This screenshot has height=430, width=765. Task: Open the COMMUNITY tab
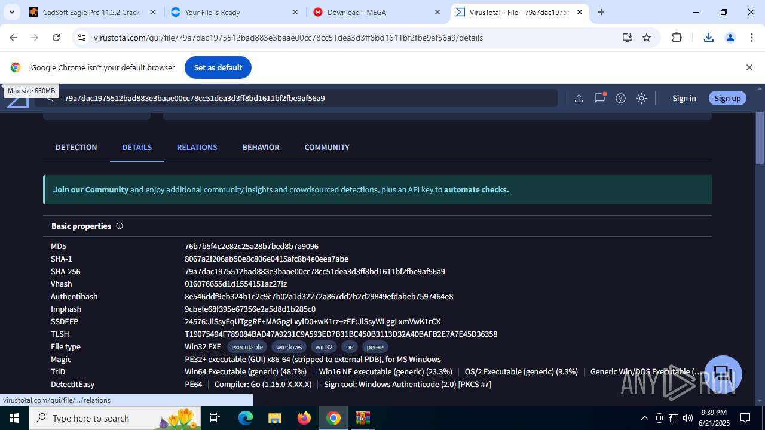(x=327, y=147)
